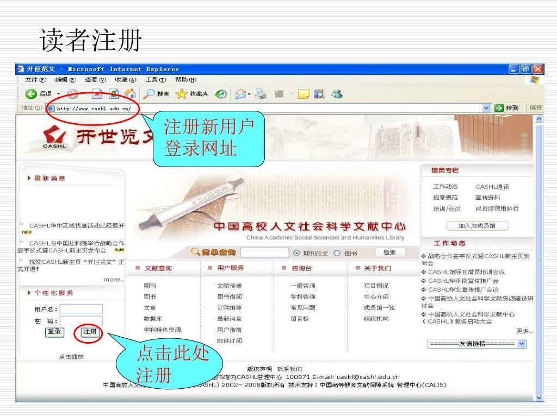Click the 更多.. link under 工作动态
Screen dimensions: 557x417
coord(524,331)
